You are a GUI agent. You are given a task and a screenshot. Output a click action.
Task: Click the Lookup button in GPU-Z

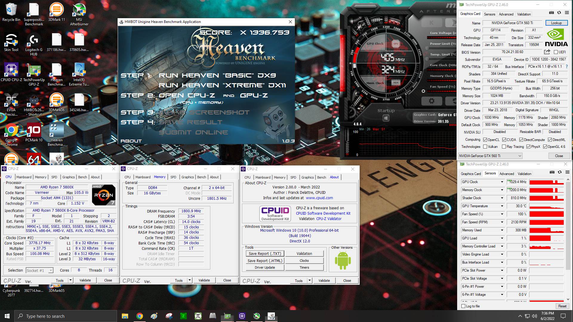pyautogui.click(x=556, y=23)
